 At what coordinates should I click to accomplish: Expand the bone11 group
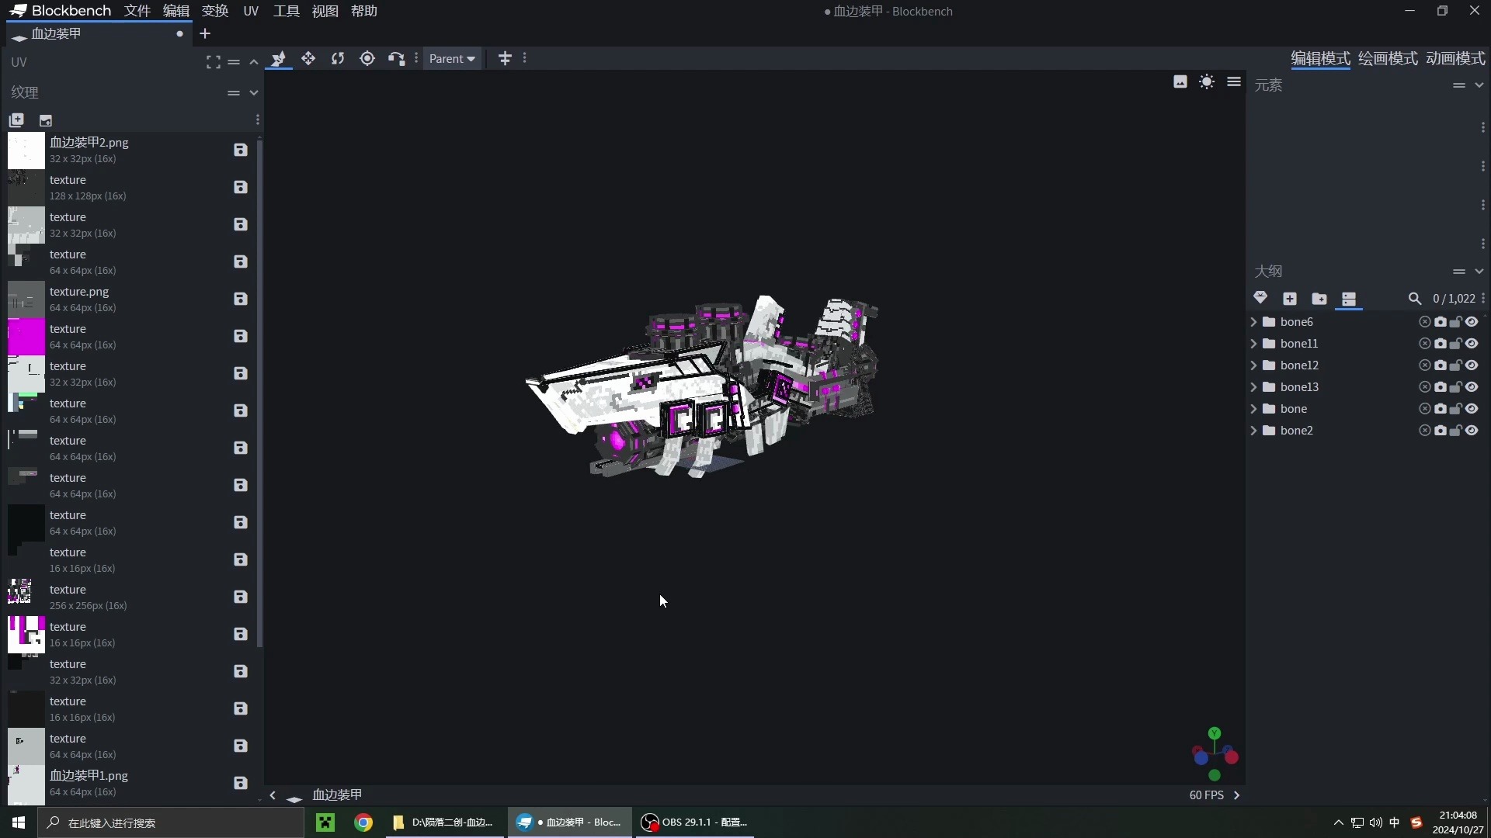click(x=1253, y=344)
